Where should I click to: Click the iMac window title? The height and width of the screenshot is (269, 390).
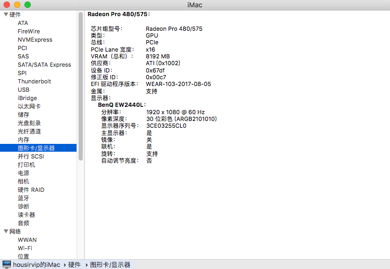pyautogui.click(x=195, y=5)
